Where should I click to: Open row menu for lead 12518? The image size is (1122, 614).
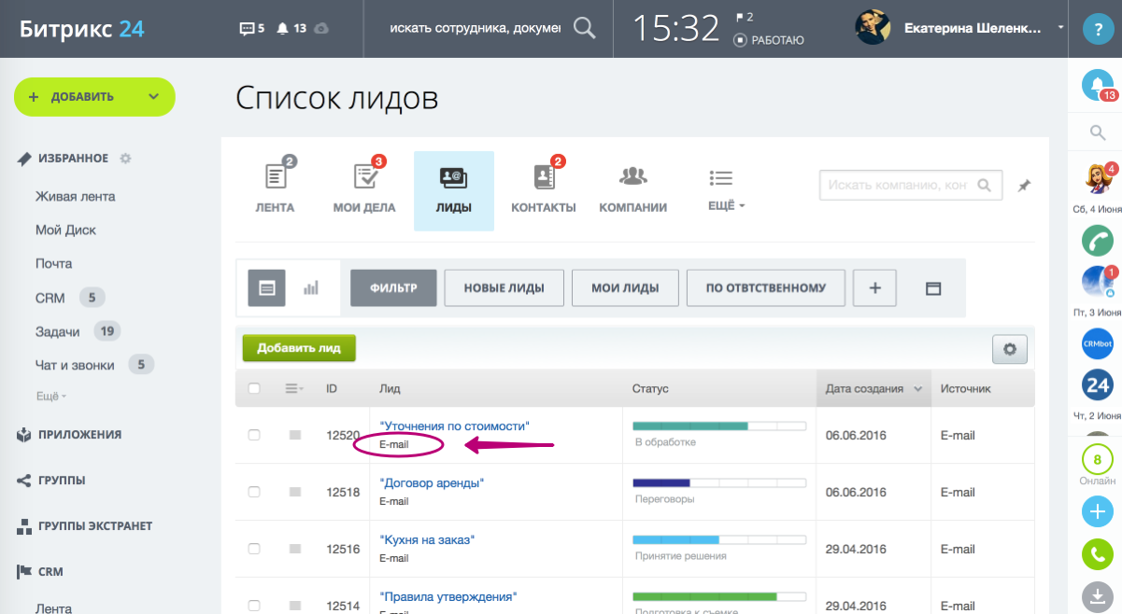(x=295, y=492)
